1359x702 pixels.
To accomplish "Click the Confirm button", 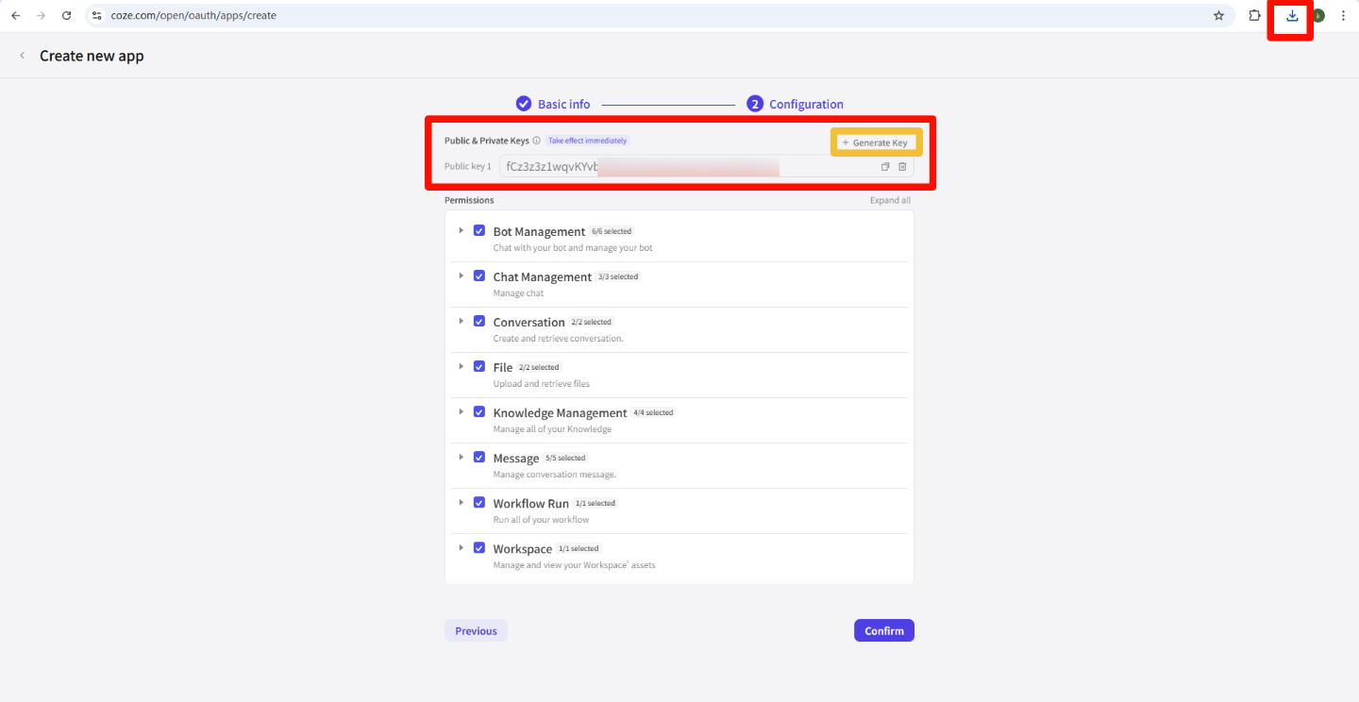I will pos(883,629).
